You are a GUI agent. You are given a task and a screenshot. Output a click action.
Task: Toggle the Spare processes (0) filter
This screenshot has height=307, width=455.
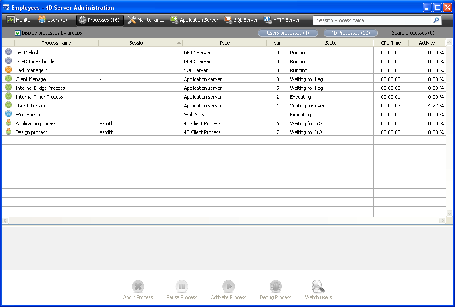(x=413, y=33)
